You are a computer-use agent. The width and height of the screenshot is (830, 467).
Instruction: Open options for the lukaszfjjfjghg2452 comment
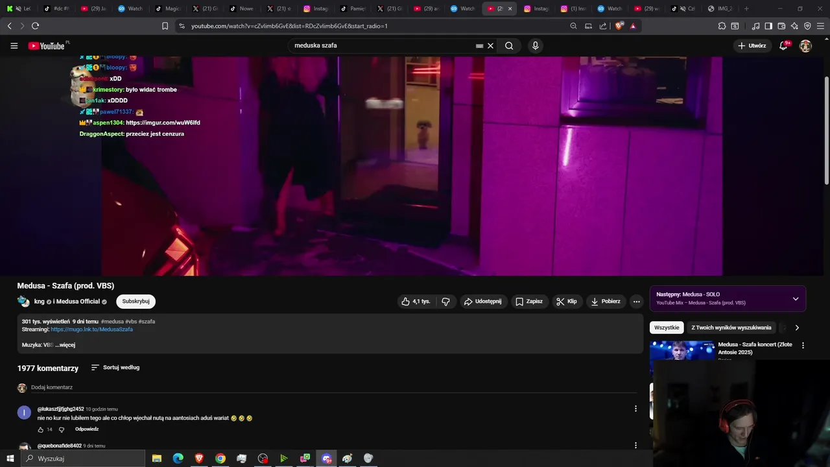click(x=635, y=409)
